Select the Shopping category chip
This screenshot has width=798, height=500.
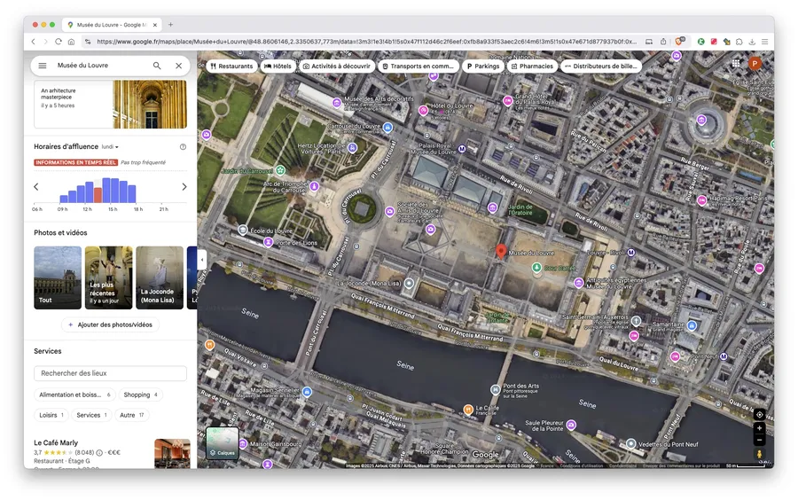pos(140,395)
